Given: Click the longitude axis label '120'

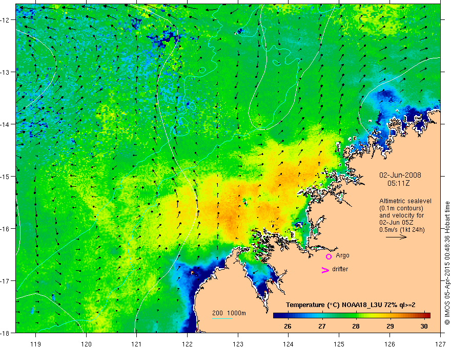Looking at the screenshot, I should point(86,344).
